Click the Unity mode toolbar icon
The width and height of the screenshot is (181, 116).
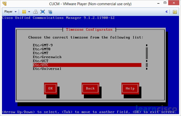[50, 12]
